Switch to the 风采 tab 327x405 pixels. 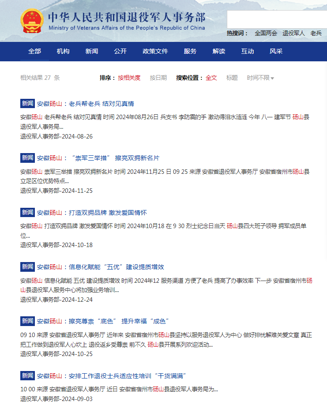276,52
